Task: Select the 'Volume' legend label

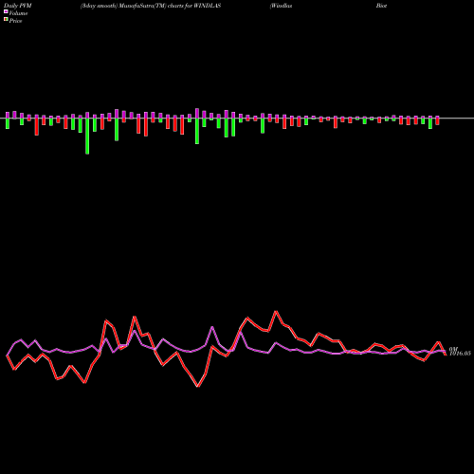Action: (18, 13)
